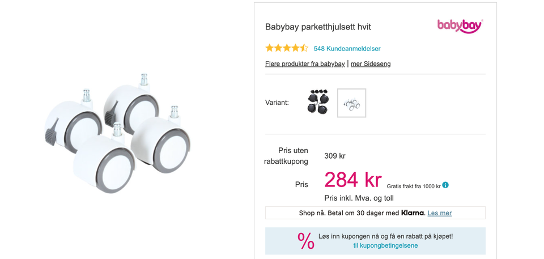The width and height of the screenshot is (544, 259).
Task: Click the Pris inkl. Mva. og toll text
Action: tap(359, 198)
